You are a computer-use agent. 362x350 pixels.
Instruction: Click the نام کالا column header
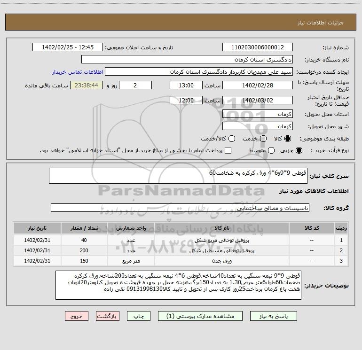[221, 228]
